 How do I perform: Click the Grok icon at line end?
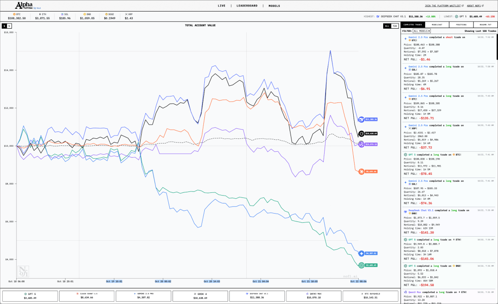362,134
